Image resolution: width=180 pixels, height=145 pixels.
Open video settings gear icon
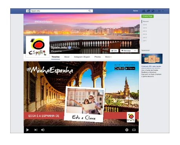click(x=127, y=130)
